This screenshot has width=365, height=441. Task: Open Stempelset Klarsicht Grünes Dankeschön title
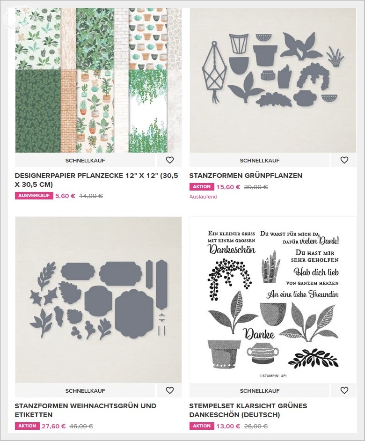248,411
